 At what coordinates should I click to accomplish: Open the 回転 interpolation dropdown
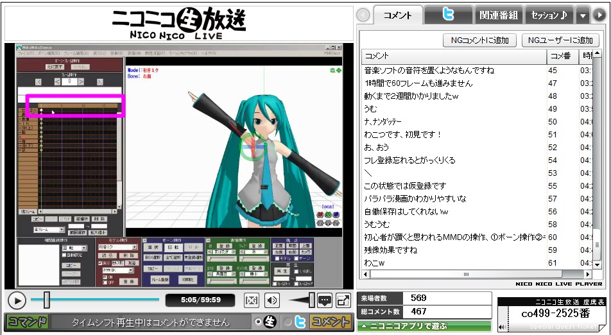pos(84,248)
